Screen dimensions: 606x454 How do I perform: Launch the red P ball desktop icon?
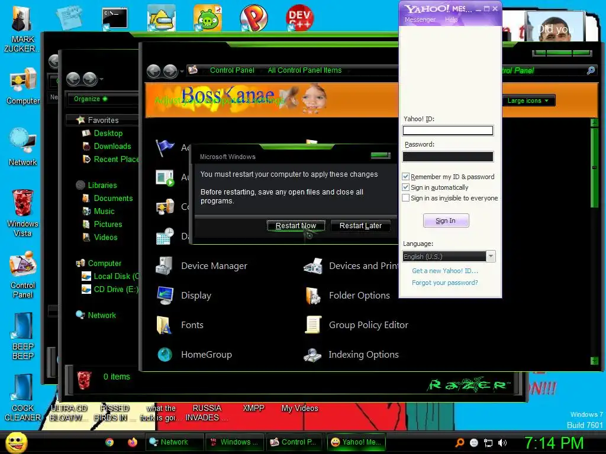click(x=253, y=18)
